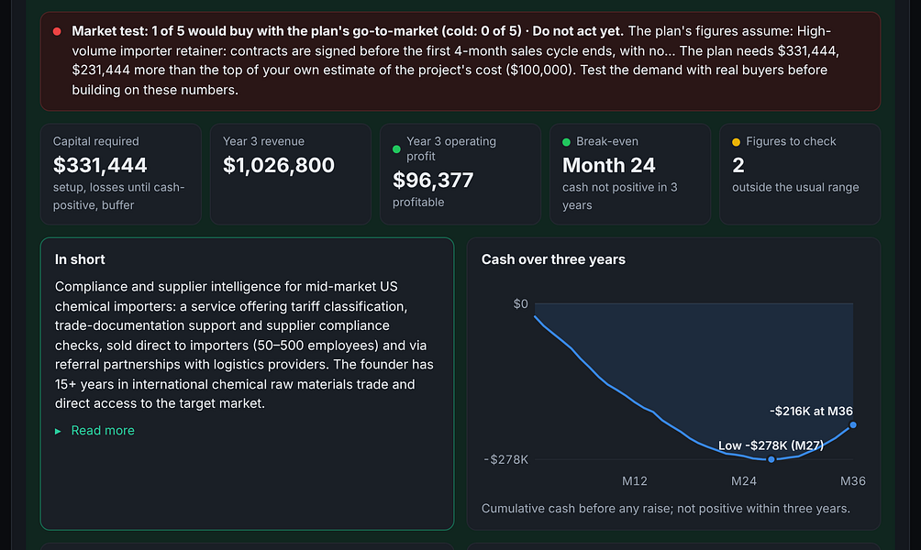Click the M12 axis label
Screen dimensions: 921x550
pos(635,481)
